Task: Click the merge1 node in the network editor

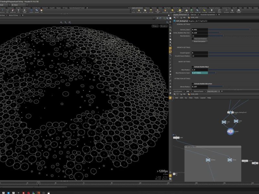Action: click(231, 131)
